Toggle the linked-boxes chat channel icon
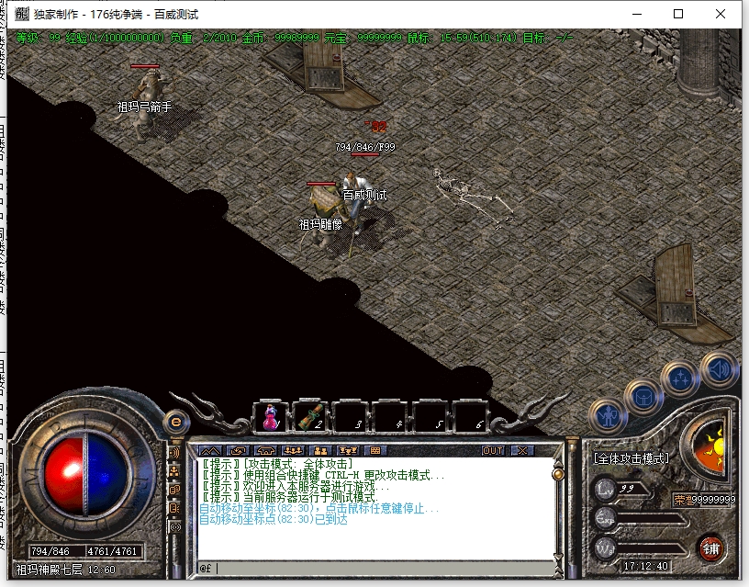Image resolution: width=749 pixels, height=587 pixels. point(174,490)
